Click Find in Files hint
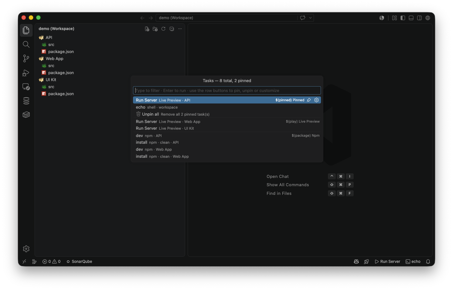The width and height of the screenshot is (453, 290). click(279, 193)
